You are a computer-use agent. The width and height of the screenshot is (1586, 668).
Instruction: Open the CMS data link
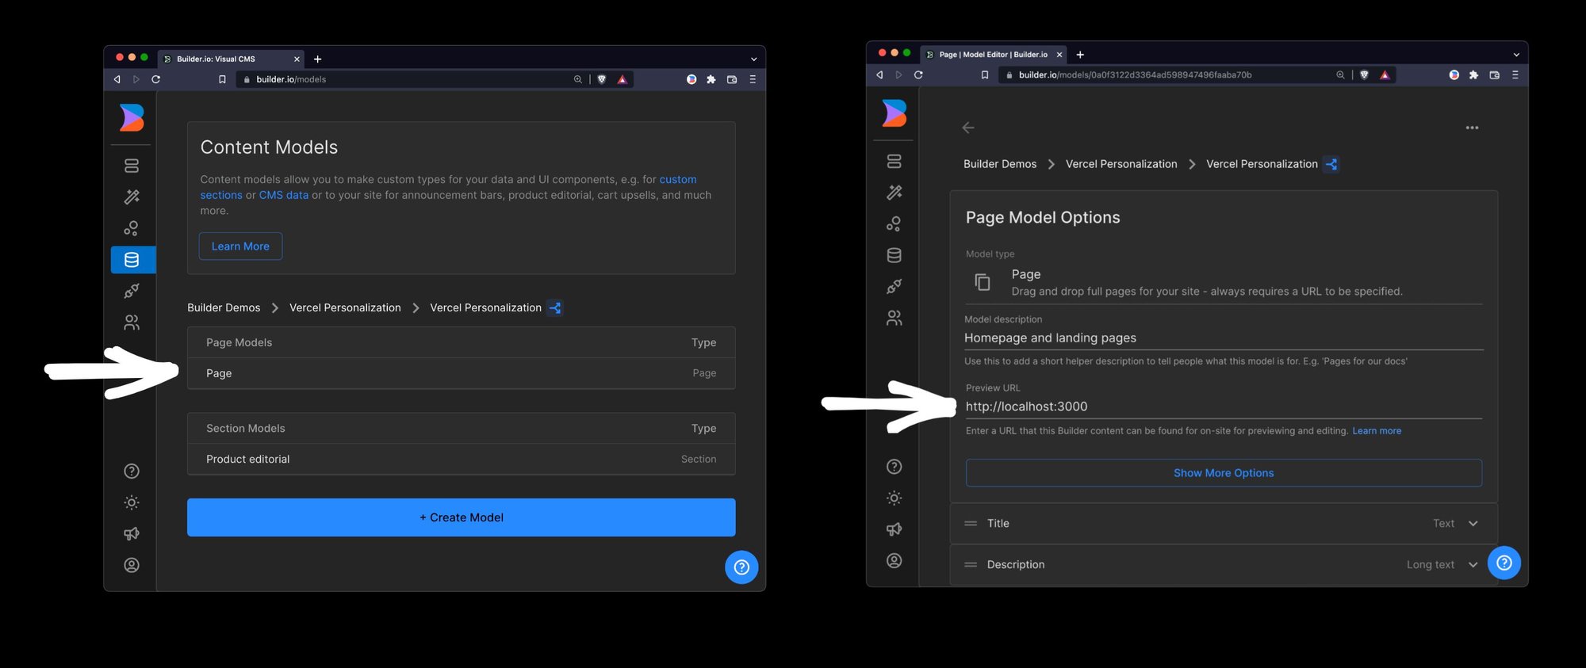tap(283, 195)
